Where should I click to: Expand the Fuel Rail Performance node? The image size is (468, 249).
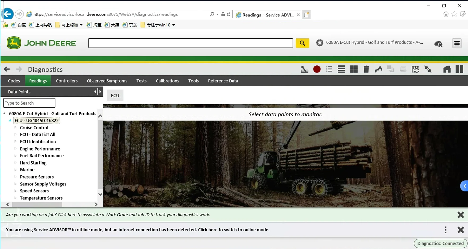pyautogui.click(x=15, y=155)
